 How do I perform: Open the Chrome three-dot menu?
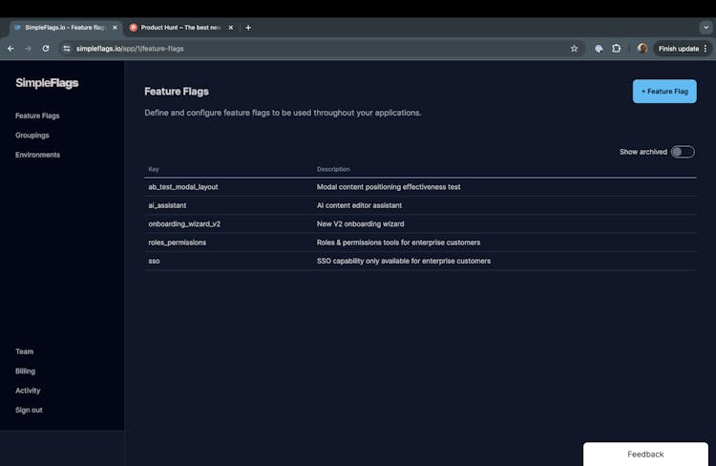click(705, 49)
